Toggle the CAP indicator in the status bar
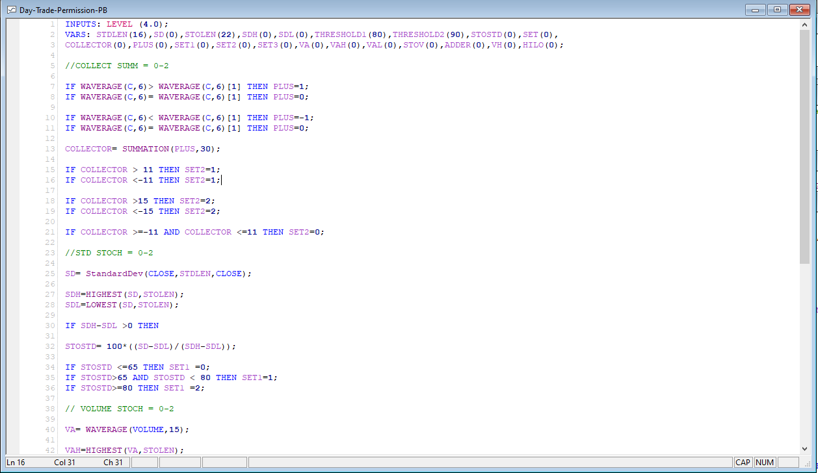The height and width of the screenshot is (473, 818). tap(743, 462)
